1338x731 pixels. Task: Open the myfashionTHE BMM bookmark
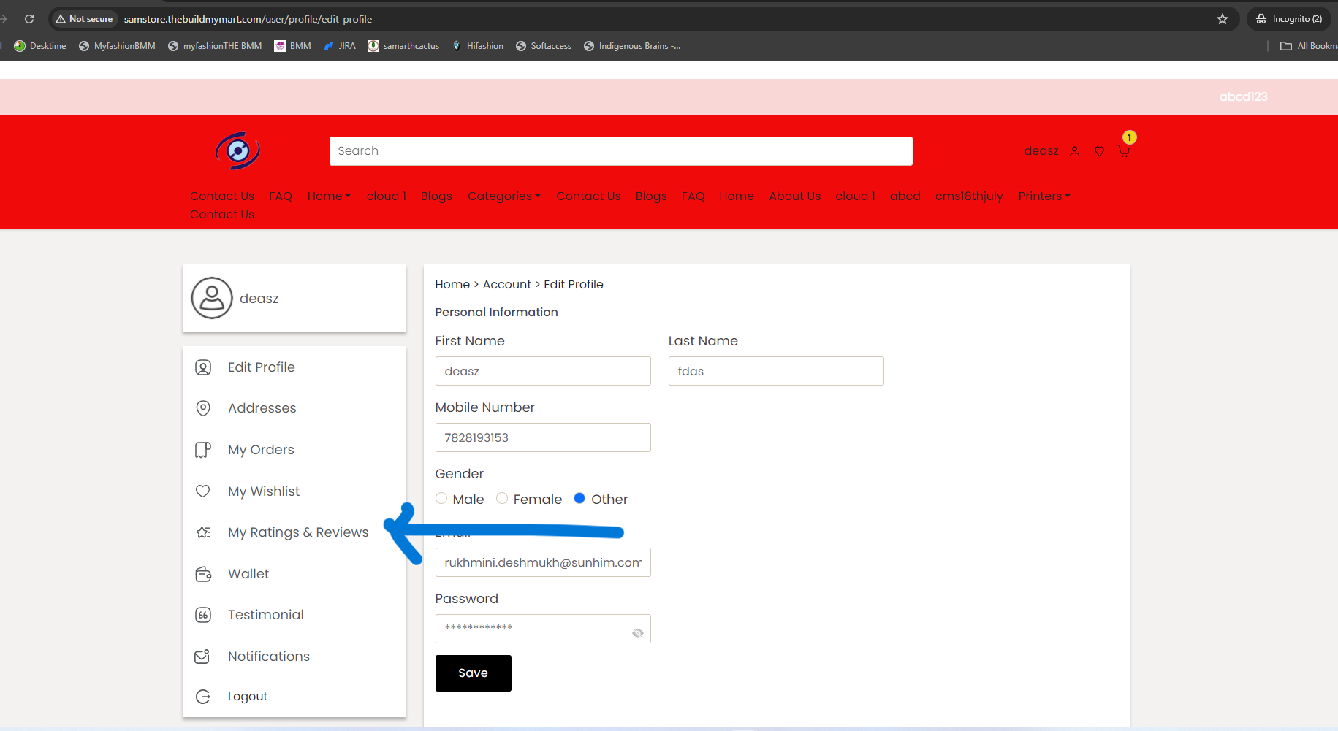coord(215,46)
